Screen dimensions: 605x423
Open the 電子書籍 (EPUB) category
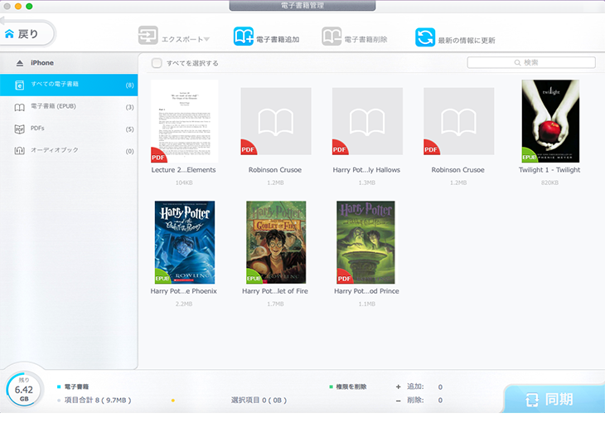pyautogui.click(x=69, y=107)
